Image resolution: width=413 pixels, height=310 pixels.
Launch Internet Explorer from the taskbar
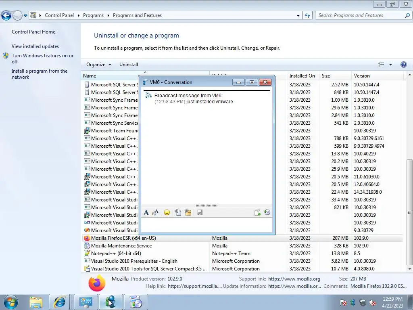(60, 302)
